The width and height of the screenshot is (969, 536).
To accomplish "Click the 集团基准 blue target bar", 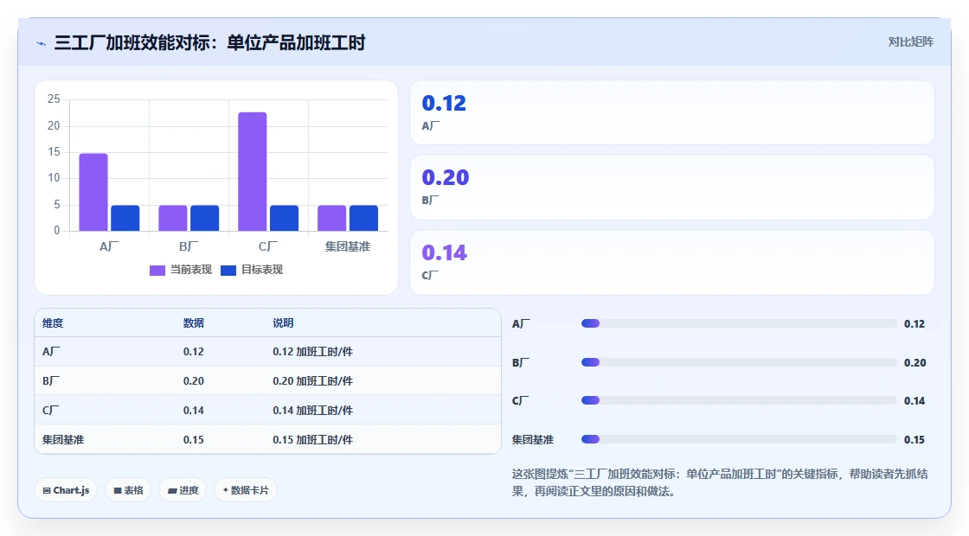I will (363, 218).
